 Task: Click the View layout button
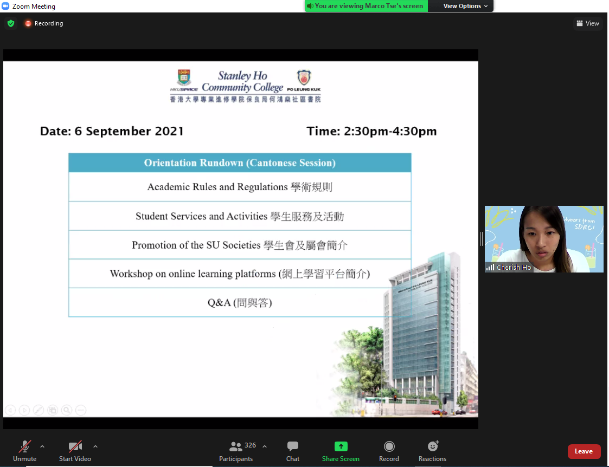[x=588, y=23]
